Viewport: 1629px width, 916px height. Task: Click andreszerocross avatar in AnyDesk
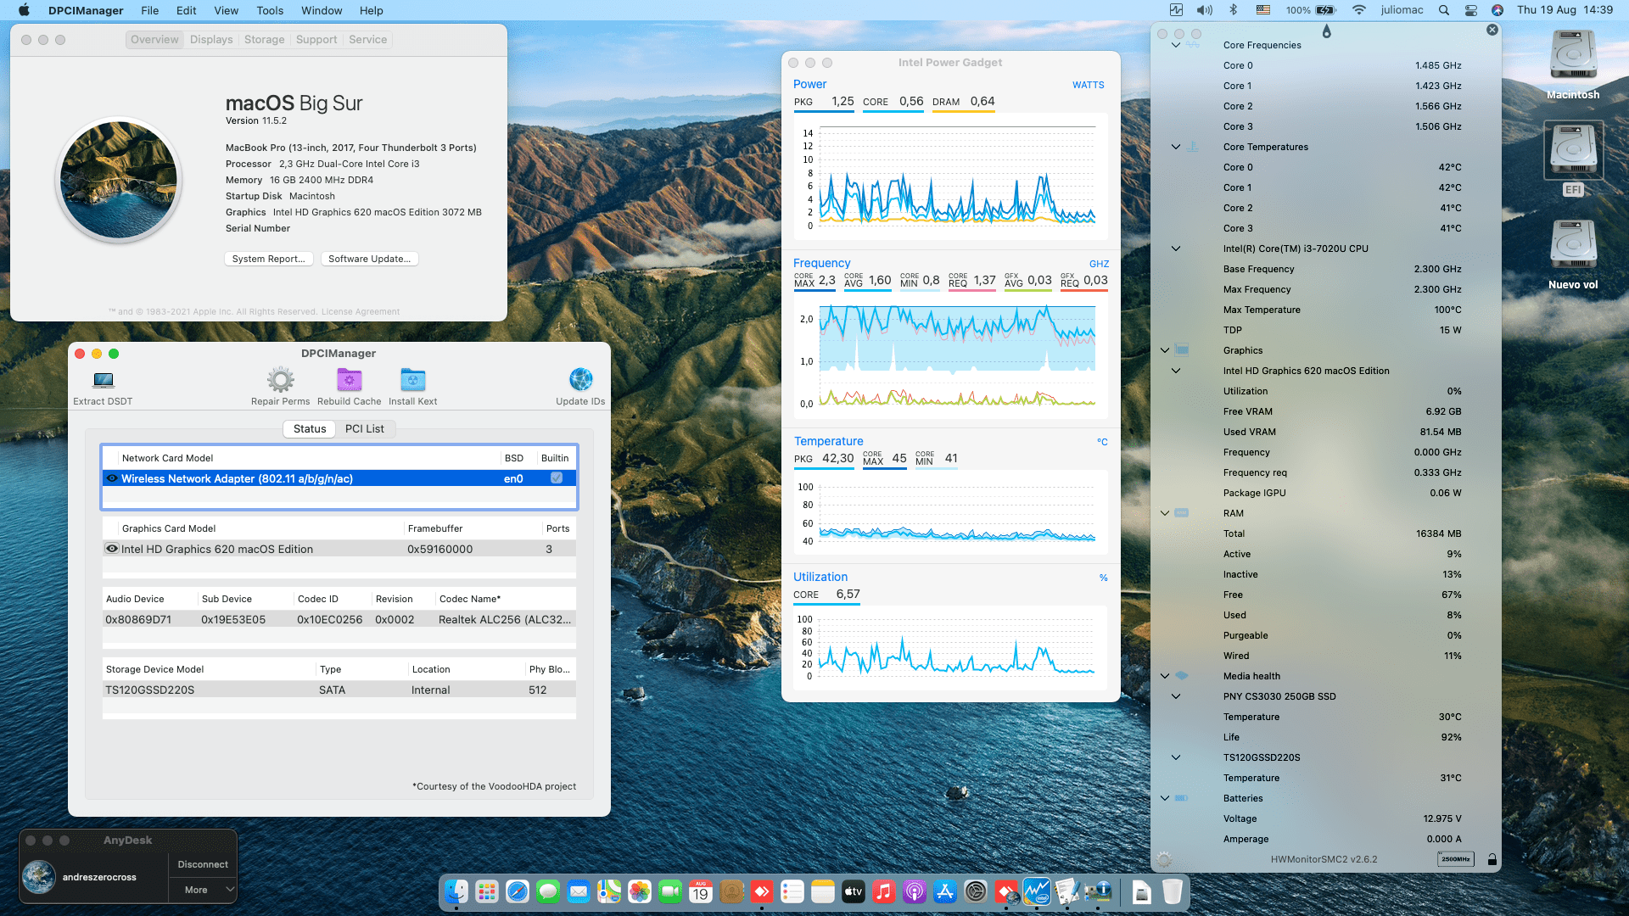(39, 877)
